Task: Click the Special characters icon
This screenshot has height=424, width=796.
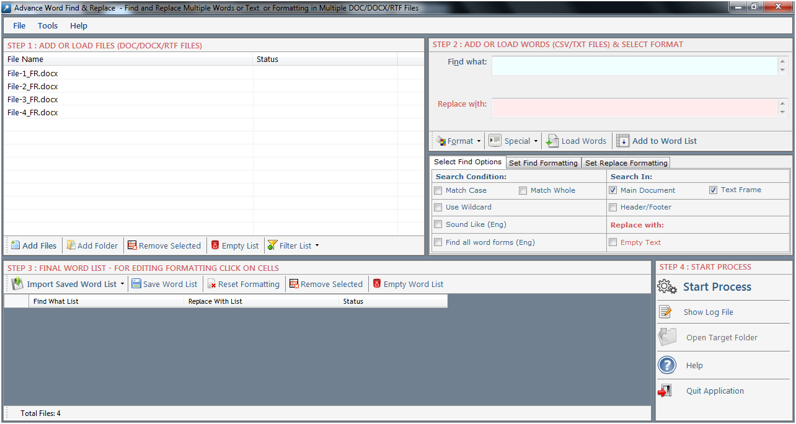Action: pos(495,141)
